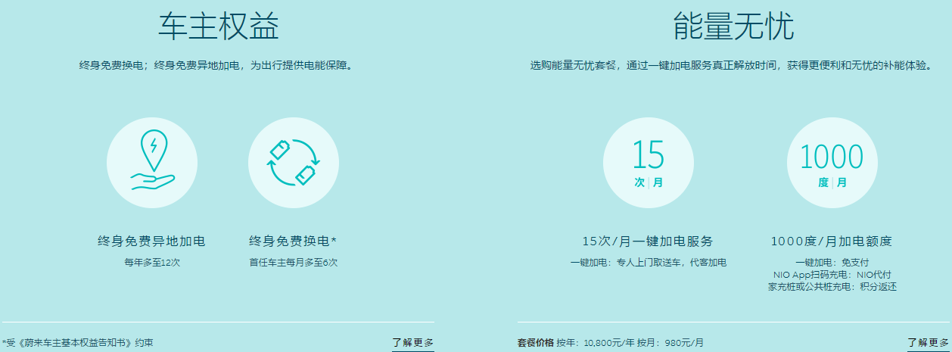Open 了解更多 under 能量无忧
This screenshot has height=352, width=952.
(x=929, y=343)
